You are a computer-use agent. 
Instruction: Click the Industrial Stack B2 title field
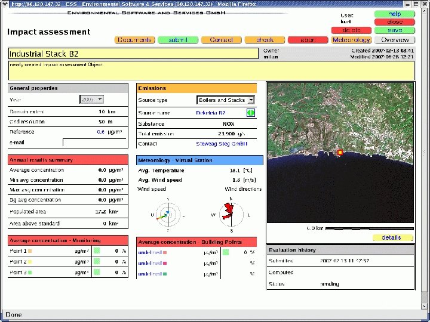coord(133,54)
